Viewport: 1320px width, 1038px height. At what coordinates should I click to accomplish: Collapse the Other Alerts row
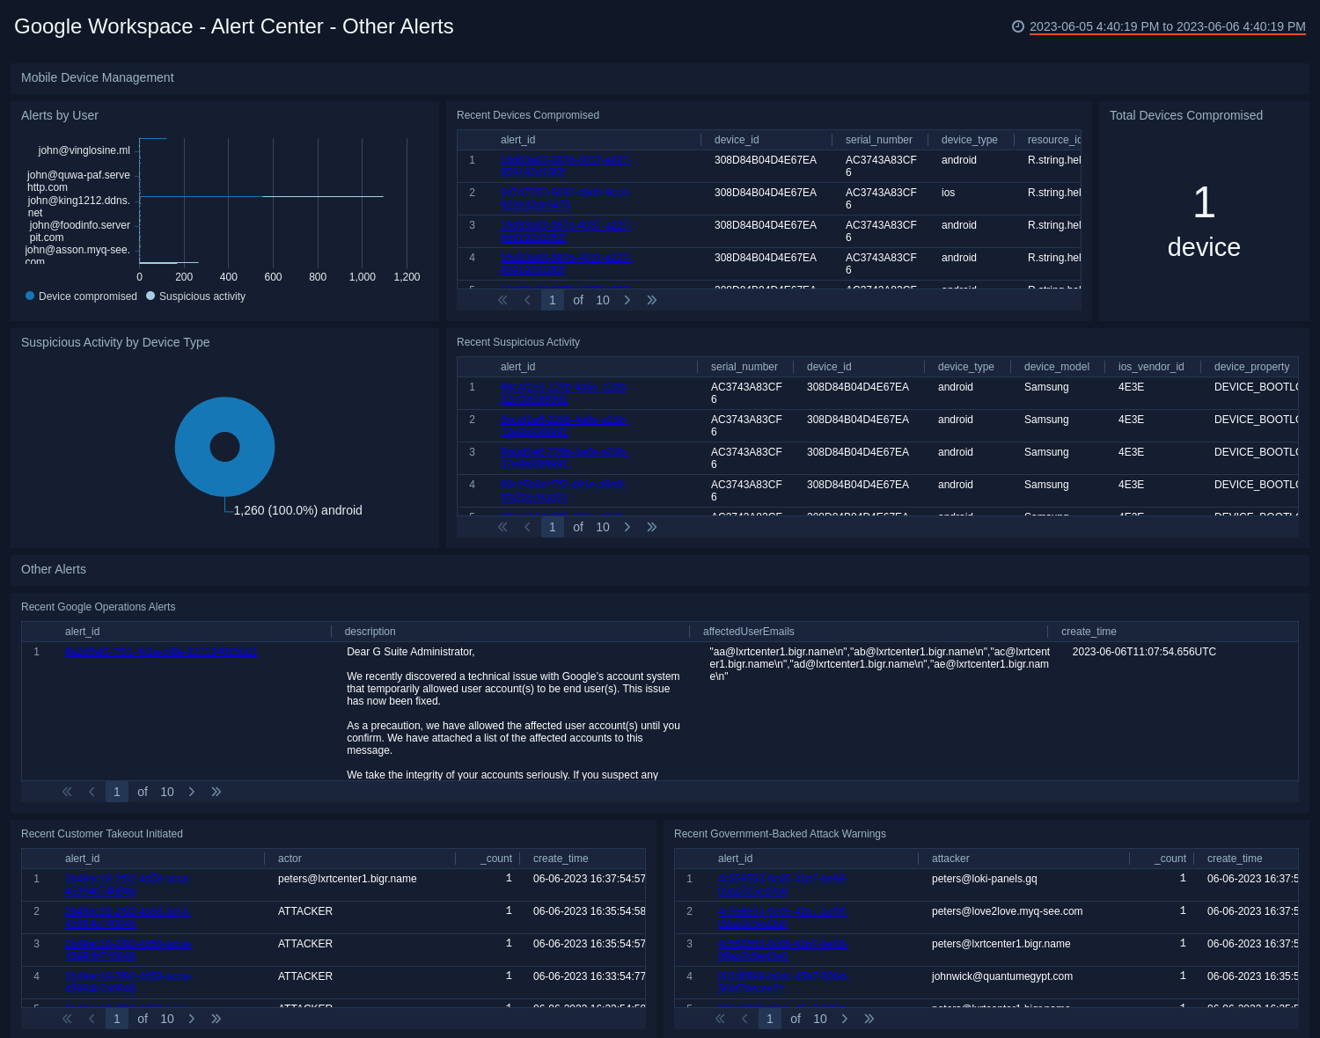54,569
